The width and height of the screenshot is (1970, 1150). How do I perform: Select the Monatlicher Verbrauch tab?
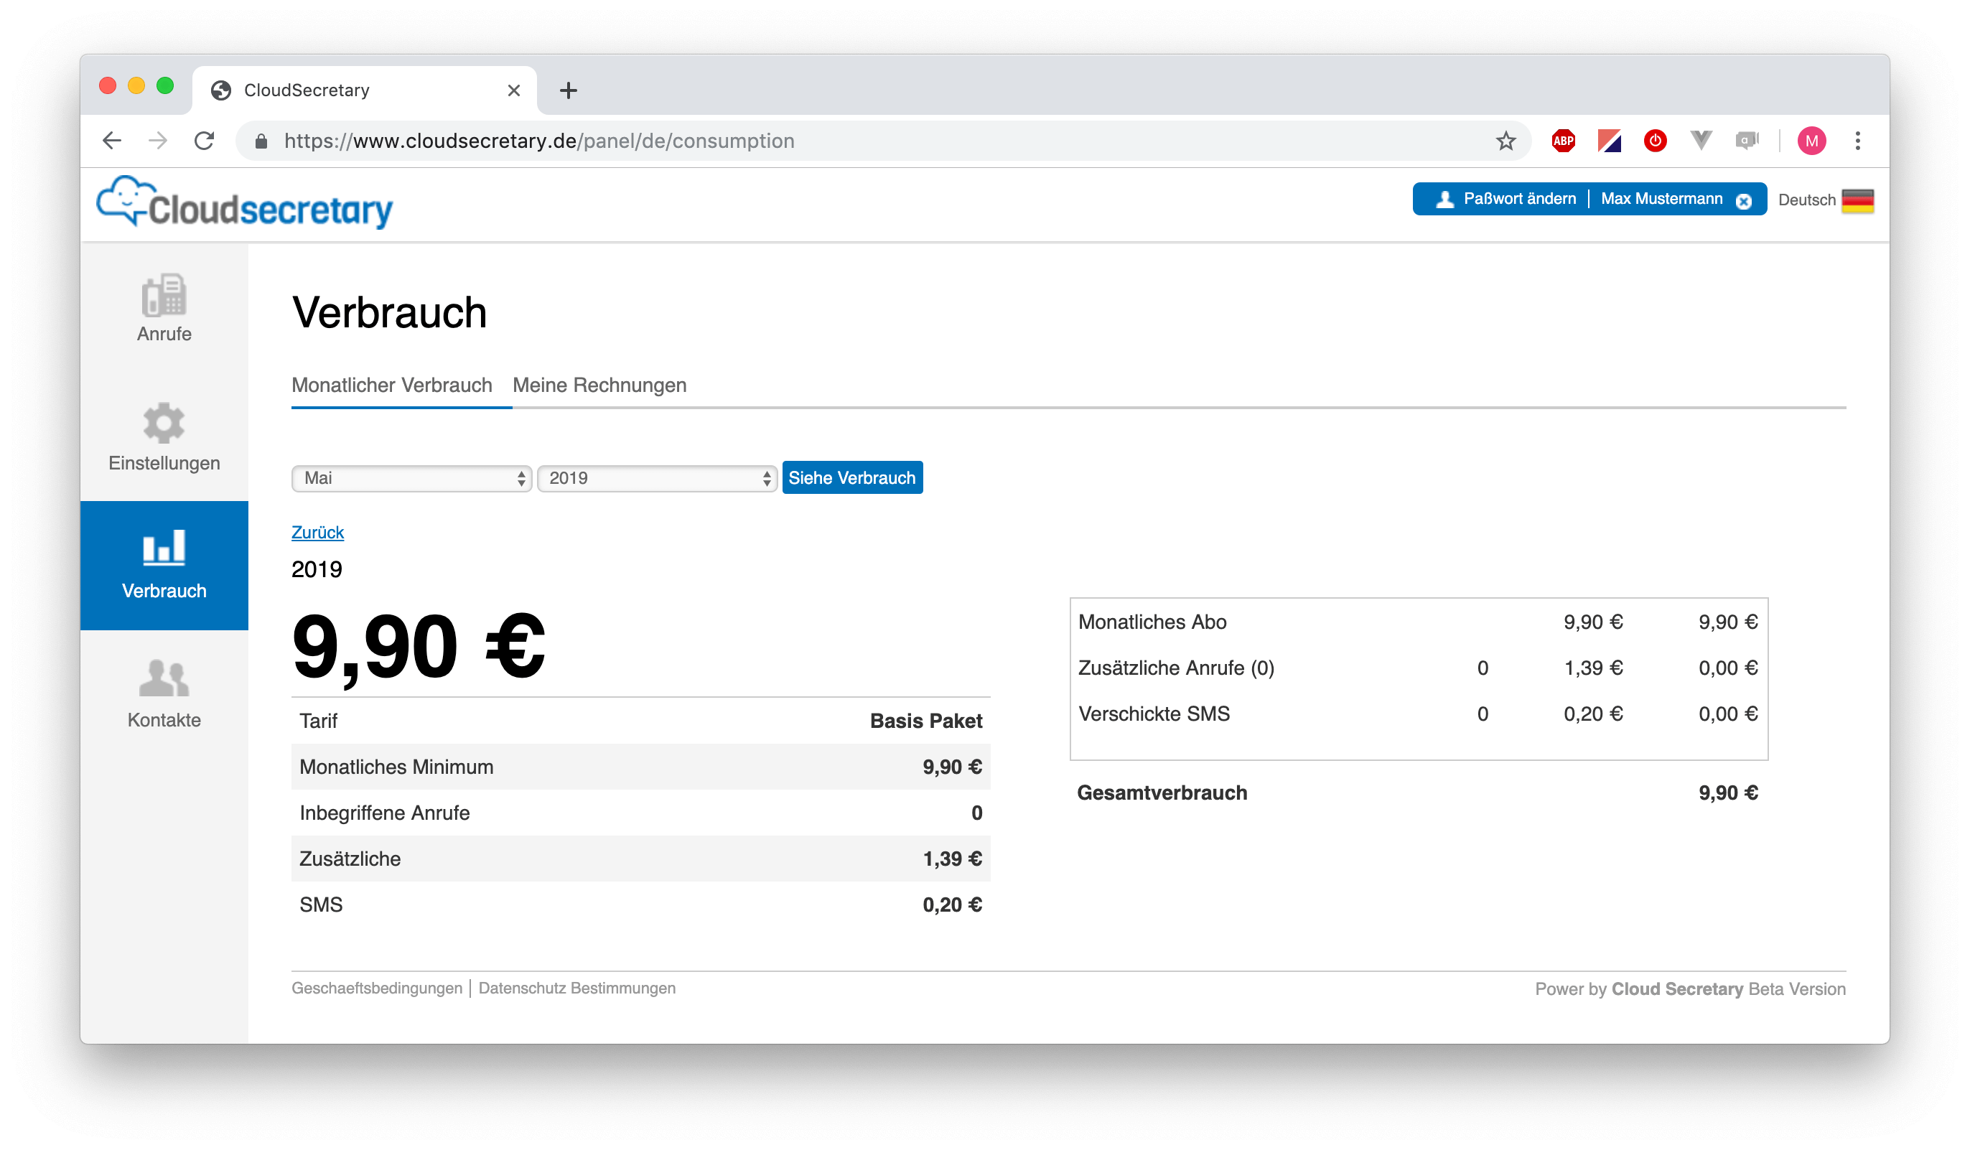[x=392, y=385]
